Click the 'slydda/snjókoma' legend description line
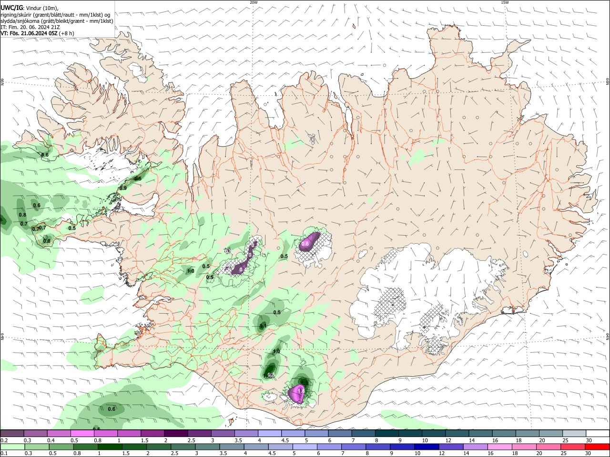Screen dimensions: 610x457 [x=57, y=21]
